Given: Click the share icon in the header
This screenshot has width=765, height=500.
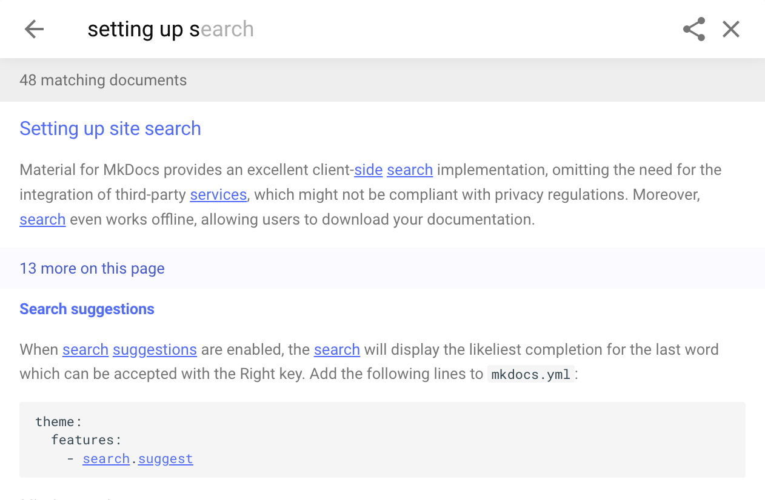Looking at the screenshot, I should tap(693, 28).
